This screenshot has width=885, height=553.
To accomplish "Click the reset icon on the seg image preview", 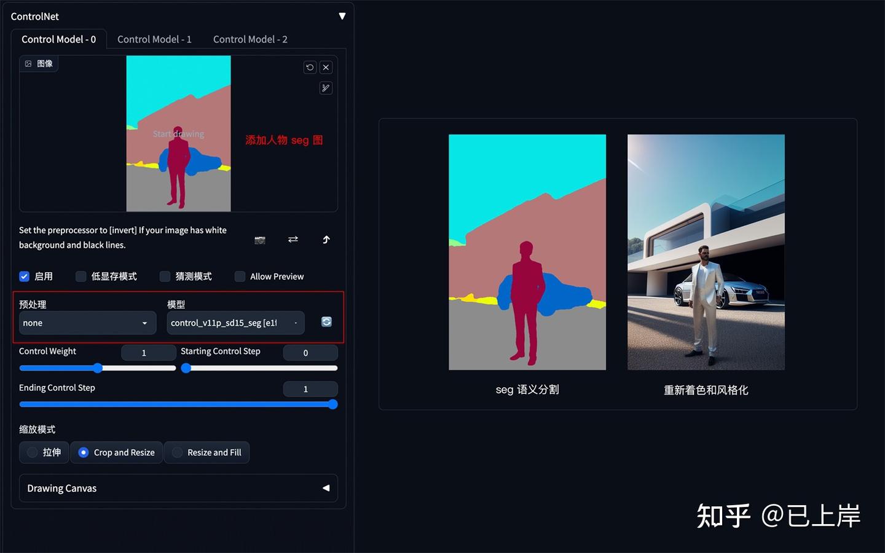I will tap(310, 67).
